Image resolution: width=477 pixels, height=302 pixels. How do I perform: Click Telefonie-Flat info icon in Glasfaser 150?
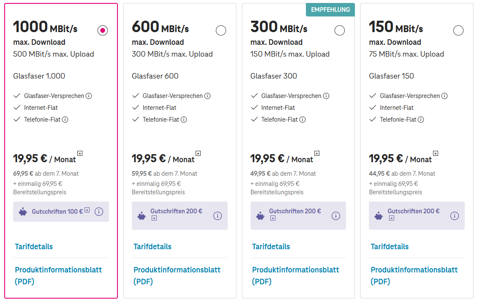coord(421,120)
